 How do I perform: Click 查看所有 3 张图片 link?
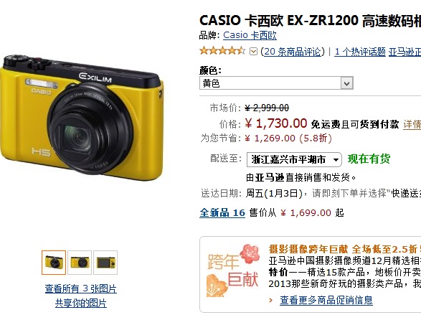[81, 289]
